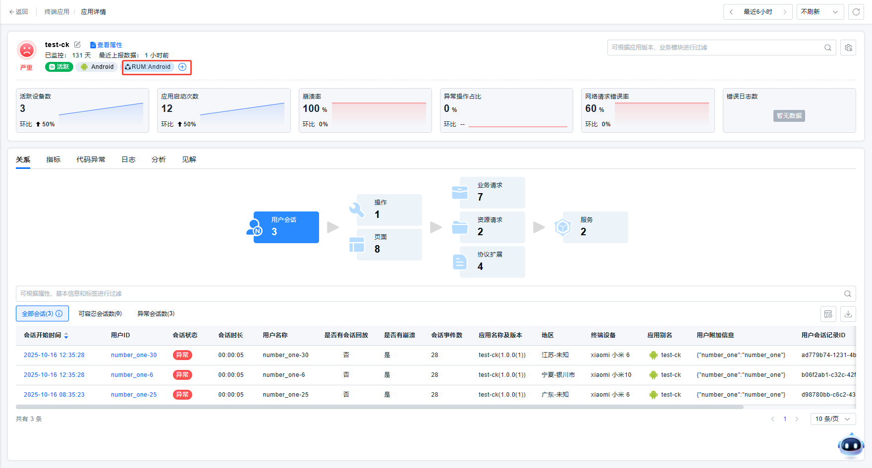Switch to the 代码异常 tab
The image size is (872, 468).
(x=91, y=159)
